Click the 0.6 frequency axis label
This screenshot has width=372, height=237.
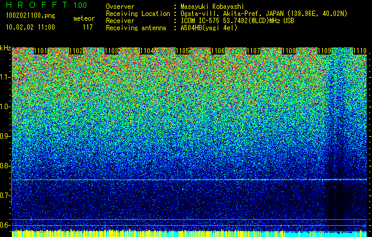(x=5, y=225)
